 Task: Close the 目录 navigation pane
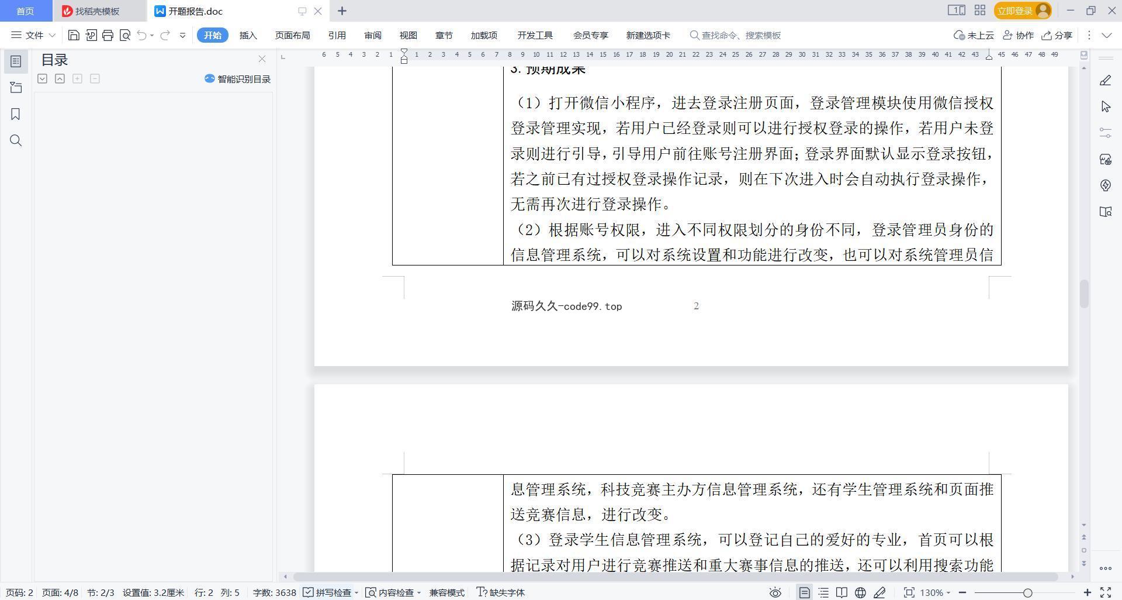coord(262,59)
